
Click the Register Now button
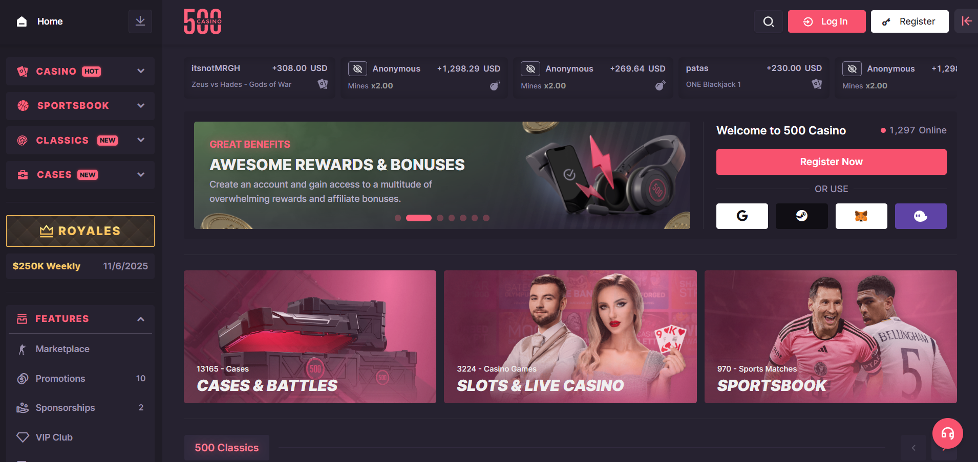(832, 162)
